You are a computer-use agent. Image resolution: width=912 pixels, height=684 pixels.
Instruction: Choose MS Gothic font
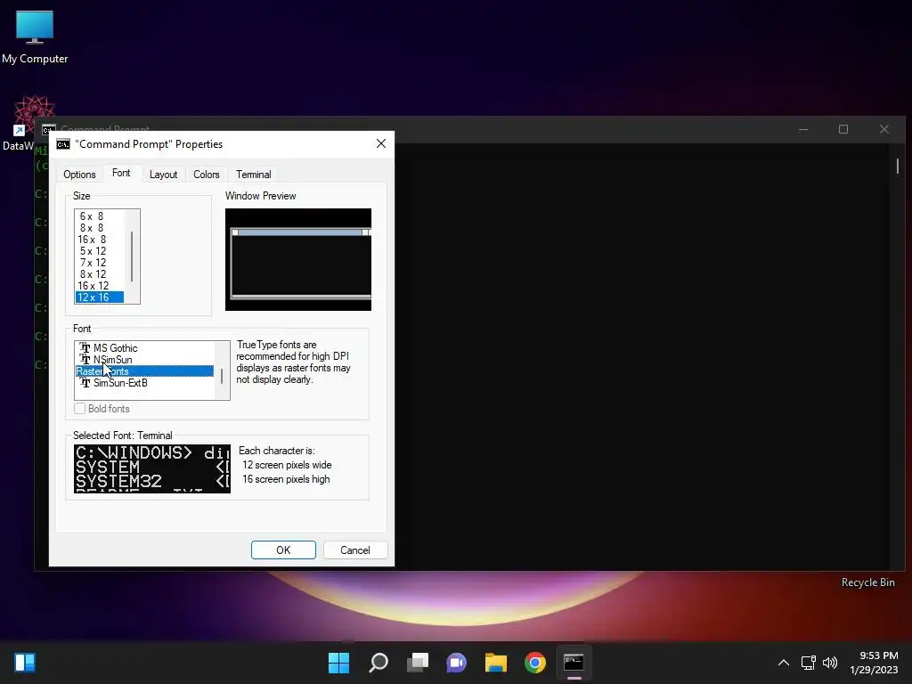pos(144,348)
